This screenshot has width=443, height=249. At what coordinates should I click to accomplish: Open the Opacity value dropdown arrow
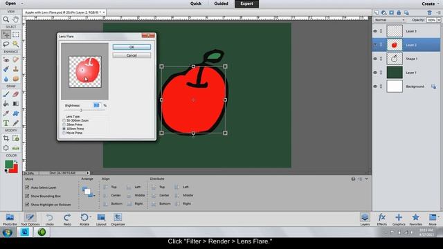[x=439, y=20]
